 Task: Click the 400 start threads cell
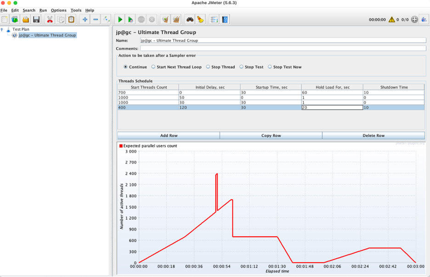148,108
